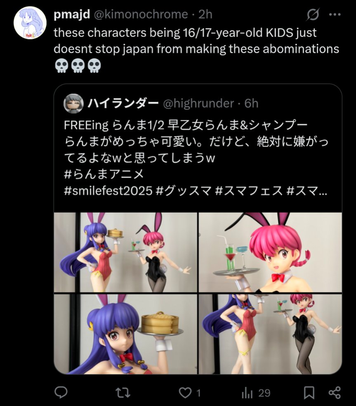Open the three-dot more options menu

click(x=335, y=14)
